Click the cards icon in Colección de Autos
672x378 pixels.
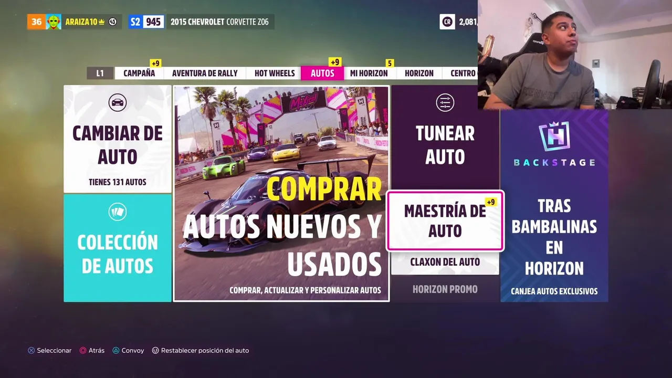coord(118,212)
